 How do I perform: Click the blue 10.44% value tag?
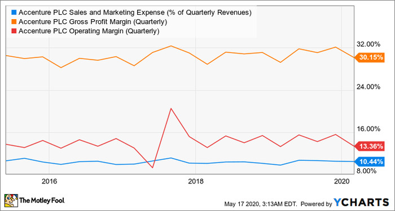point(369,161)
